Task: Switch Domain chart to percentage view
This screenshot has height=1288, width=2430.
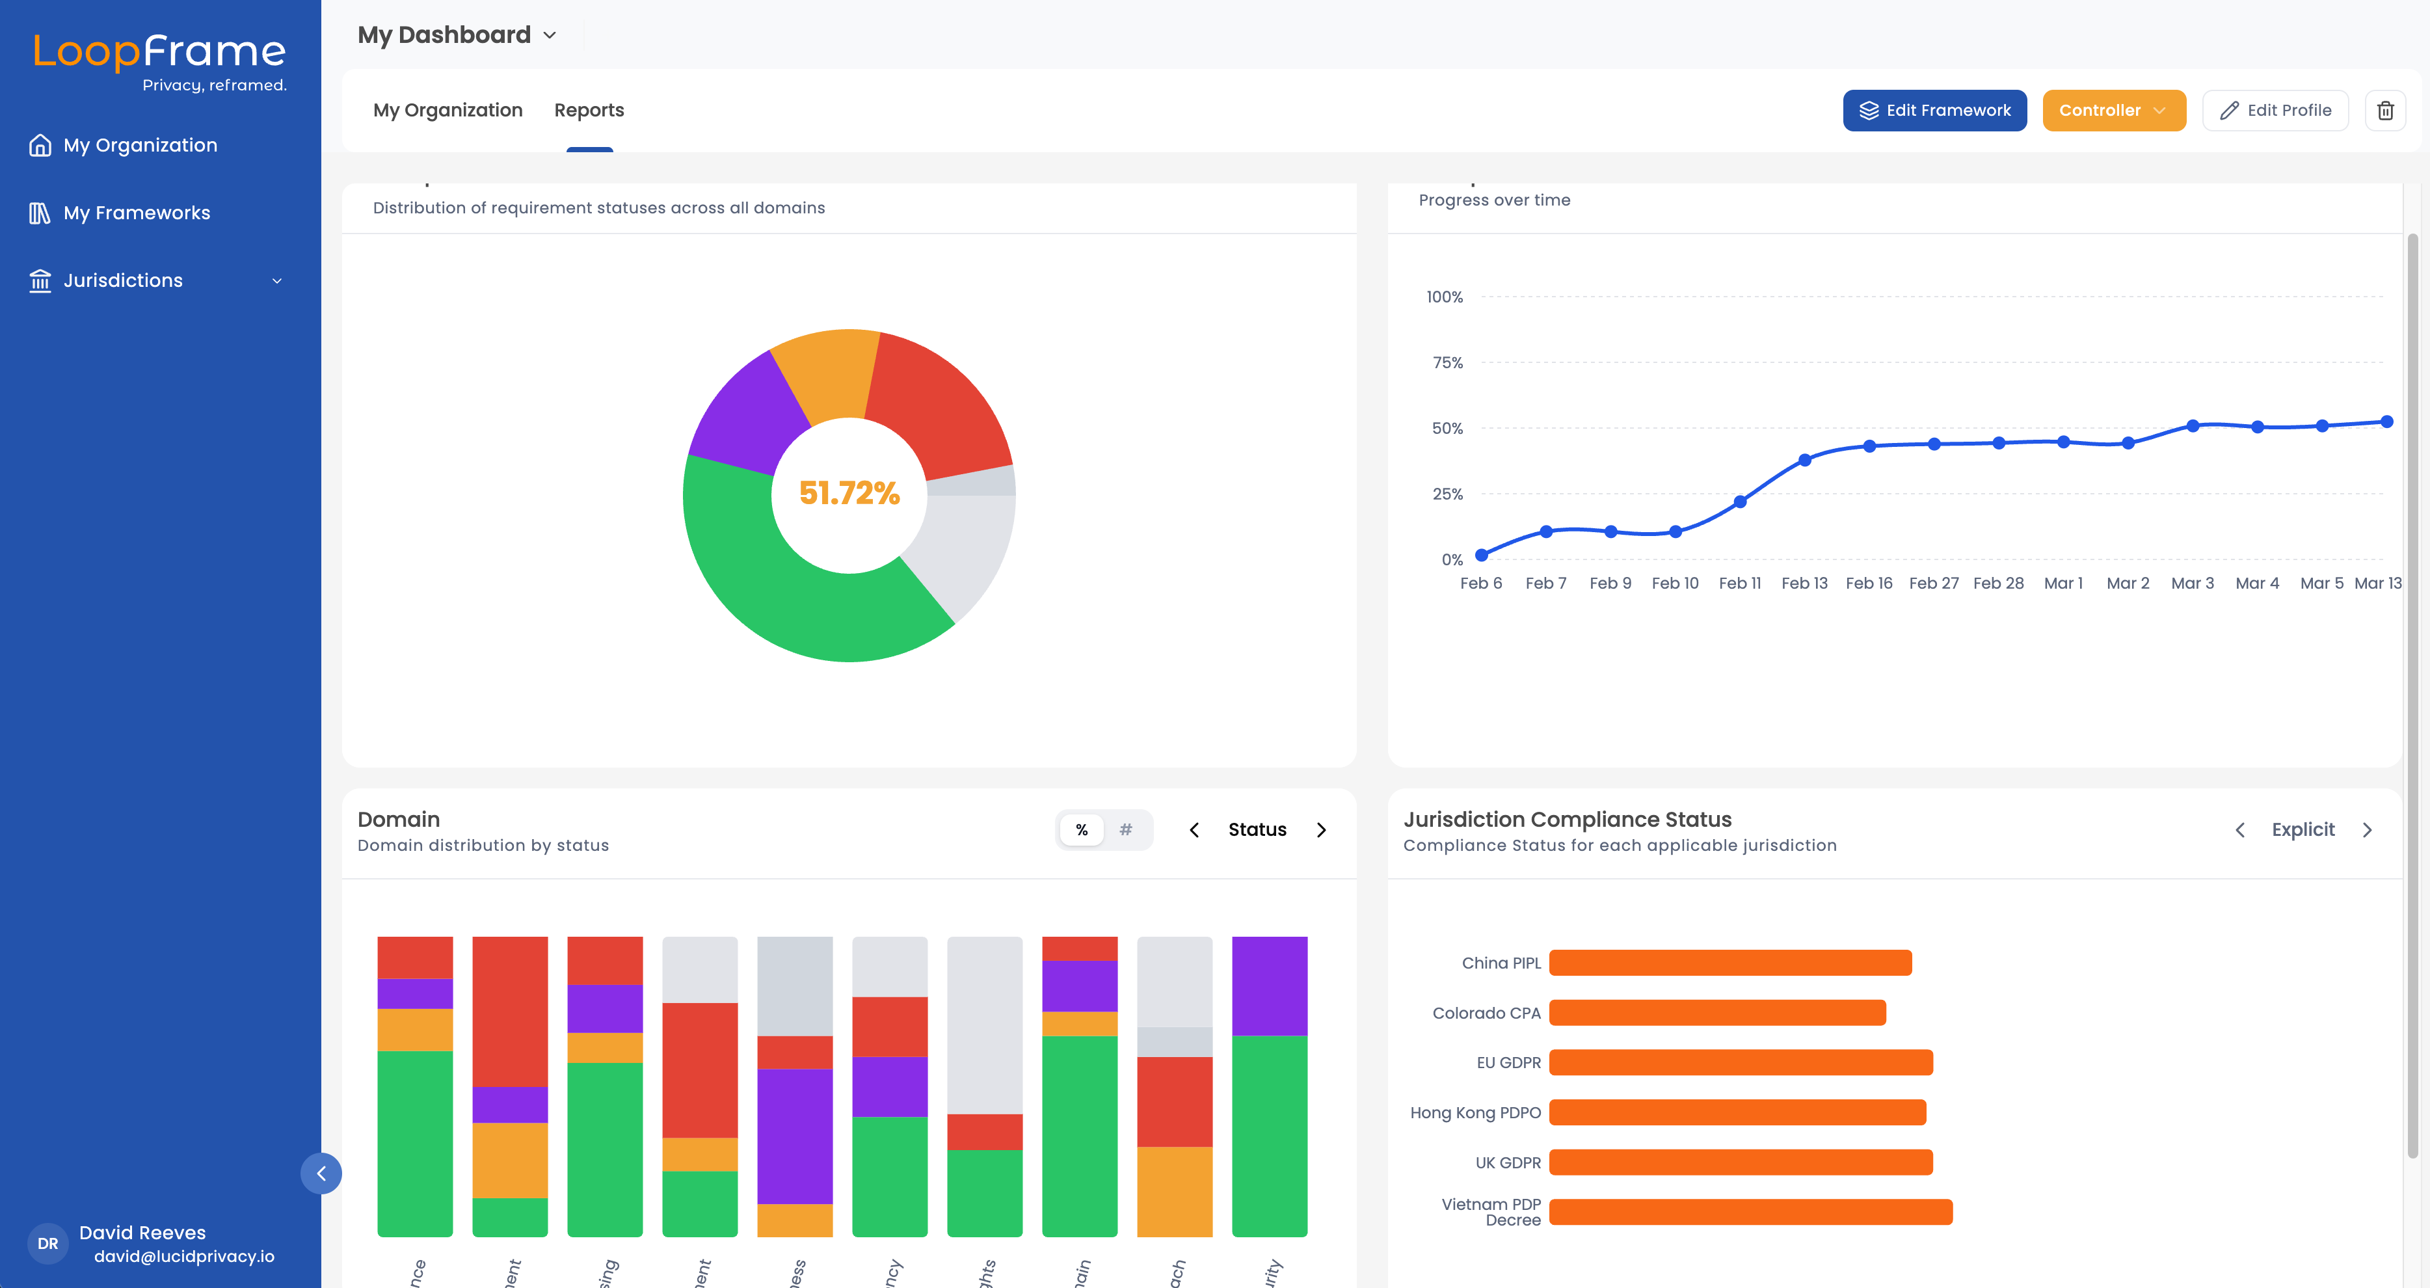Action: (x=1082, y=829)
